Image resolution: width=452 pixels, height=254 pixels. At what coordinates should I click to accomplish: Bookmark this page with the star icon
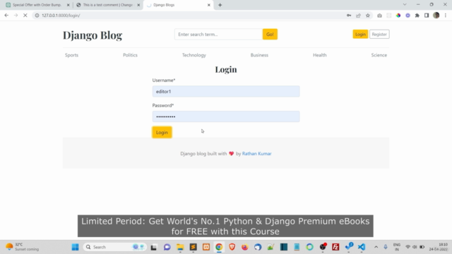tap(368, 16)
